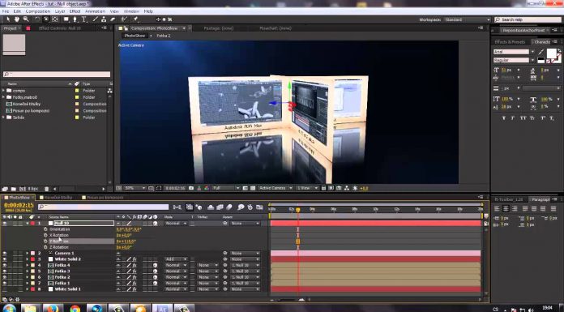Select the Roto Brush tool
The height and width of the screenshot is (312, 564).
(x=124, y=19)
